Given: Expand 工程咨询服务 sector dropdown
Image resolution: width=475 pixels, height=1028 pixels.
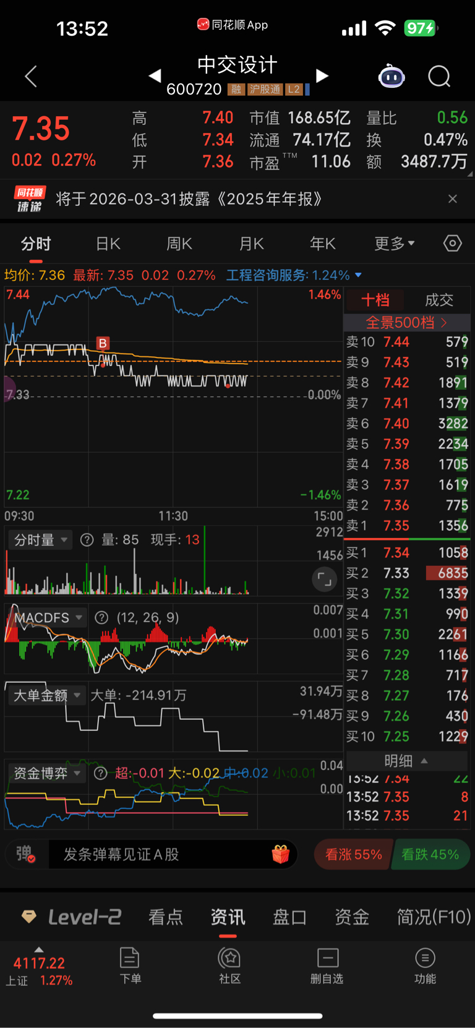Looking at the screenshot, I should [x=294, y=275].
